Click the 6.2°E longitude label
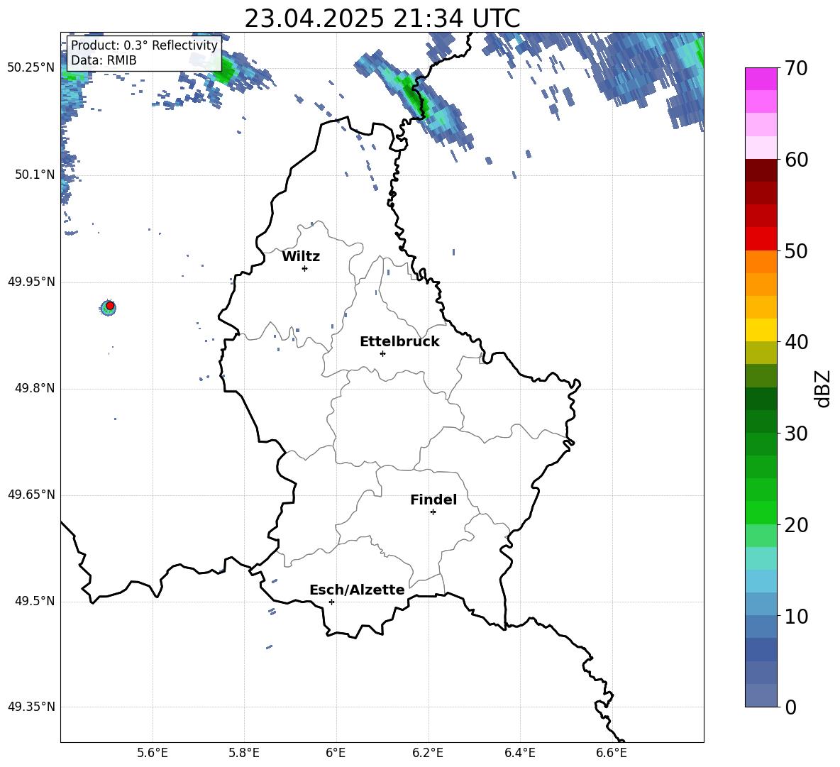 (x=428, y=753)
